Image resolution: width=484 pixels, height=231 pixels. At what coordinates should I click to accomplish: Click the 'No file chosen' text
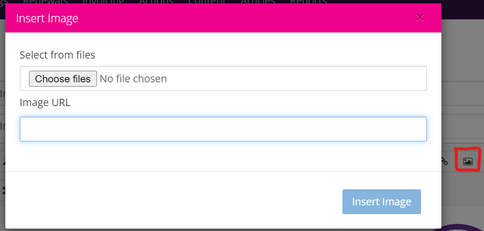click(x=133, y=78)
